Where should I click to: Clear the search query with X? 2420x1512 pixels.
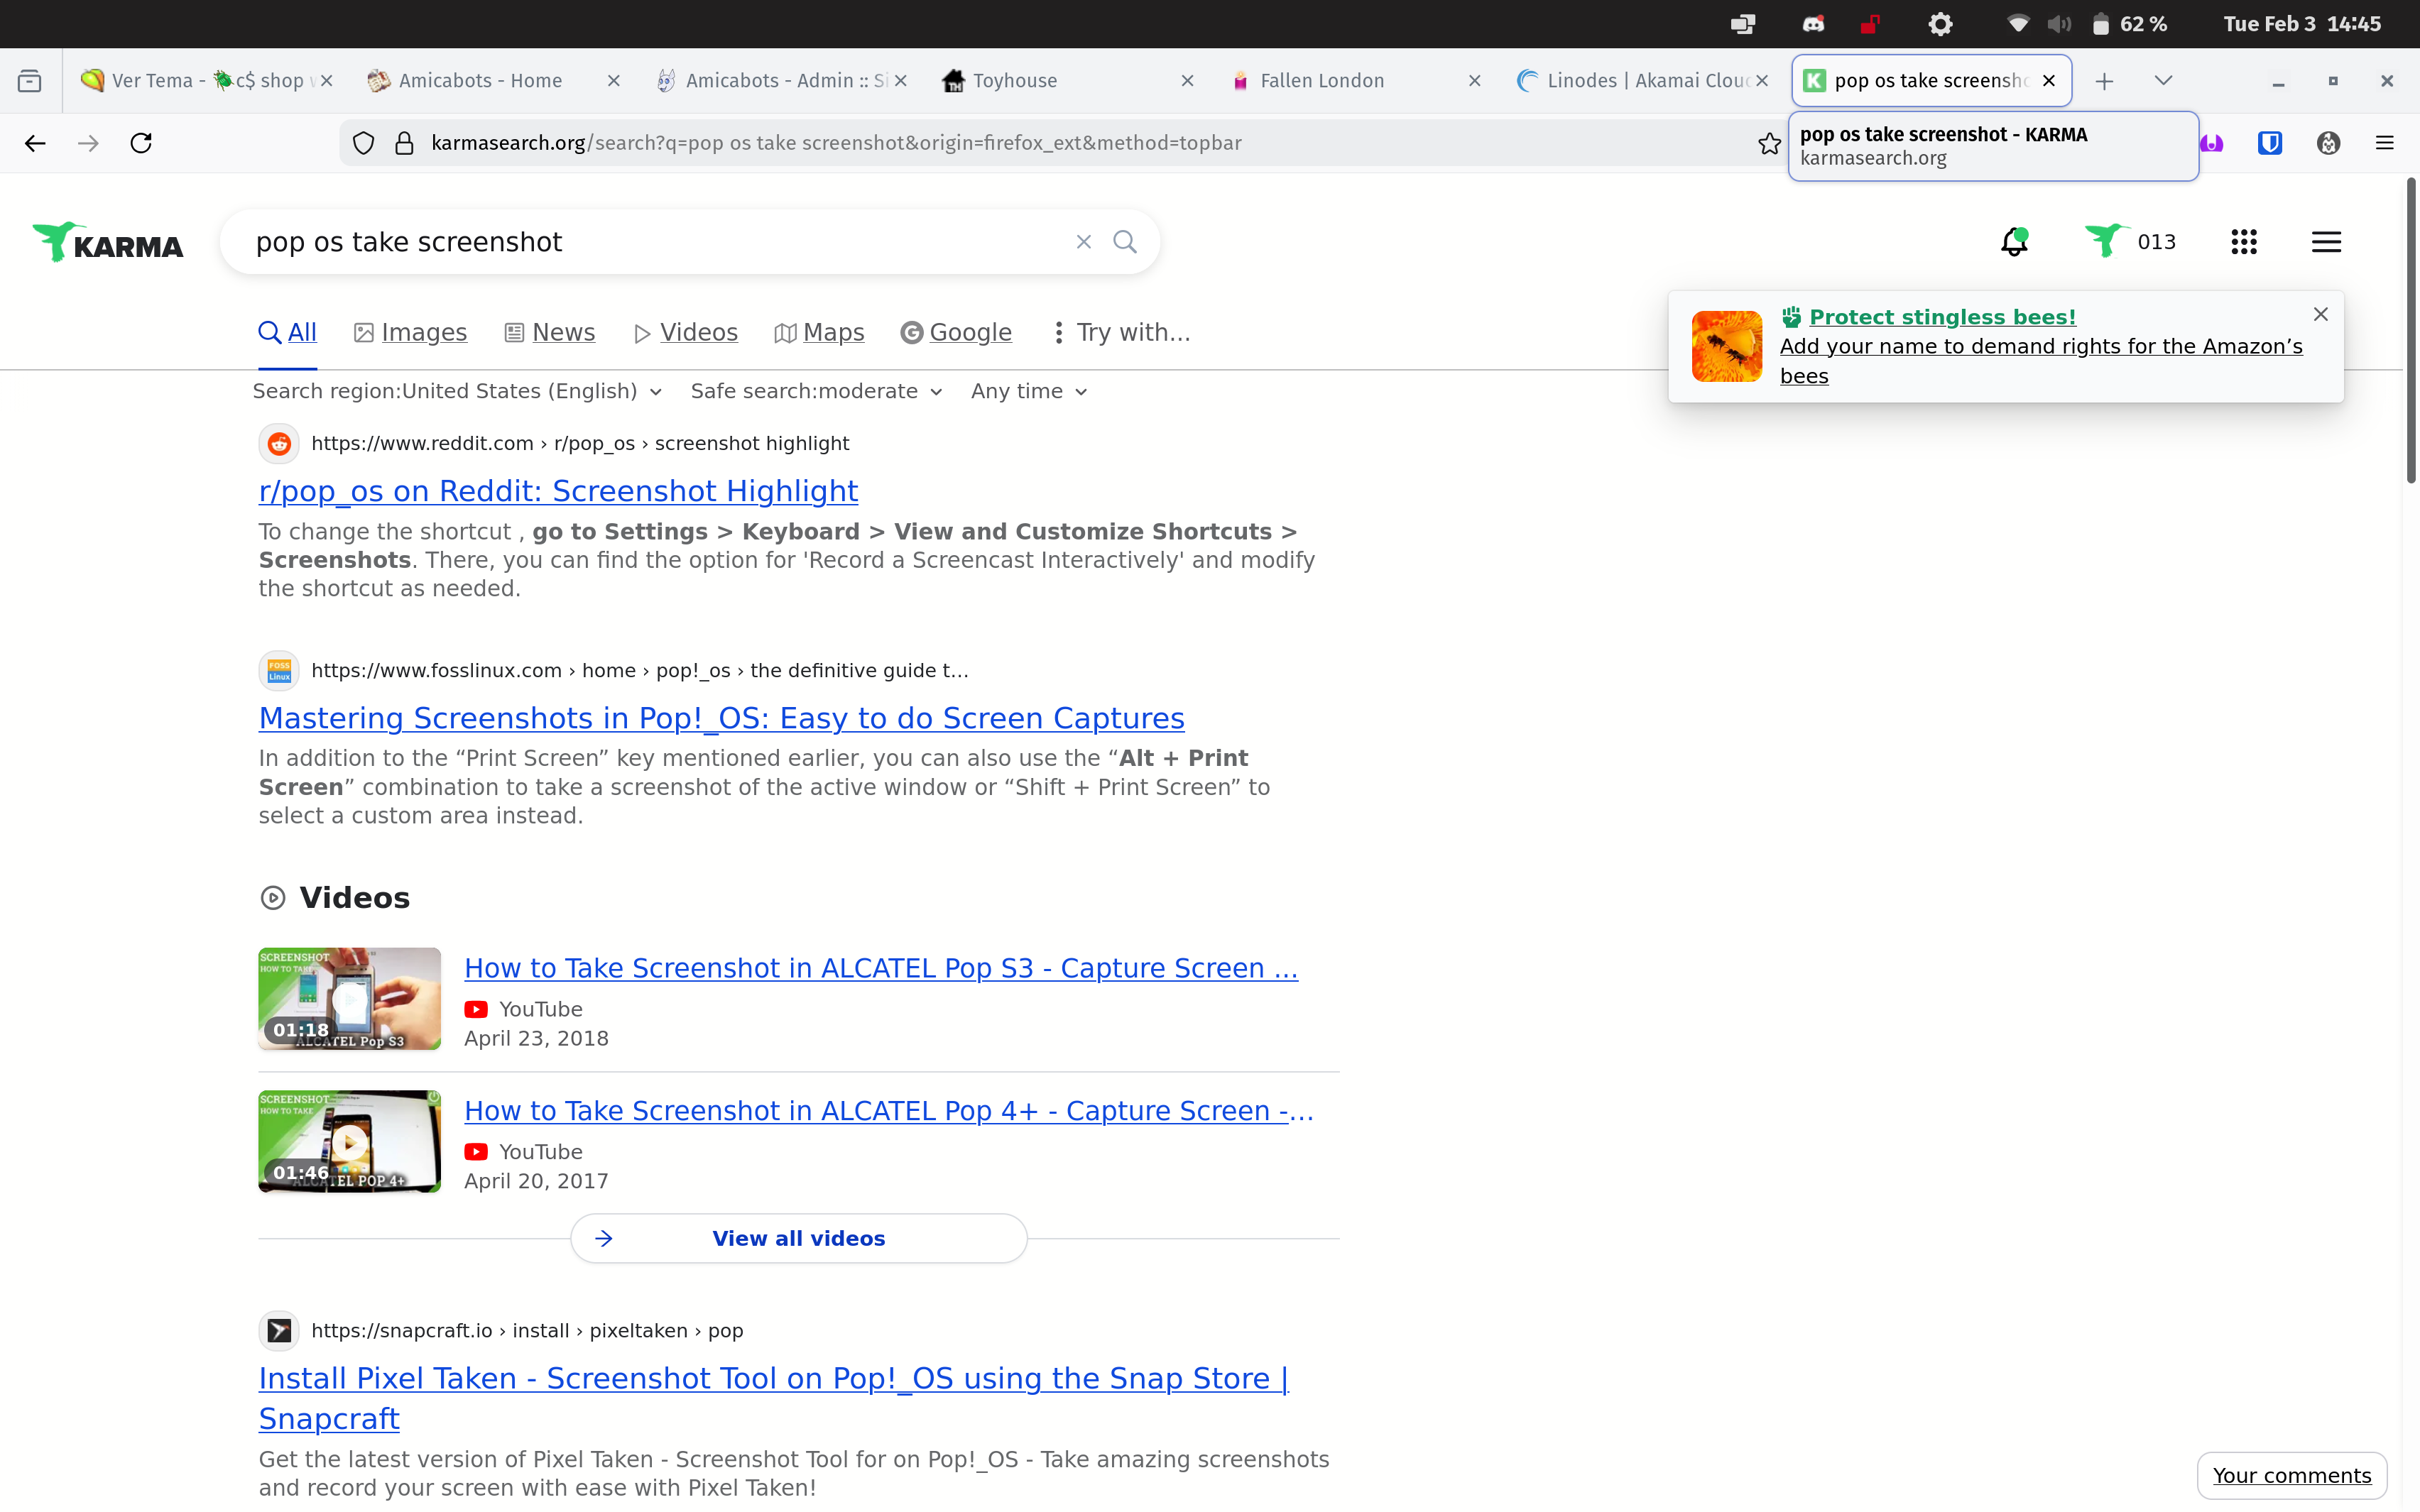click(1083, 242)
